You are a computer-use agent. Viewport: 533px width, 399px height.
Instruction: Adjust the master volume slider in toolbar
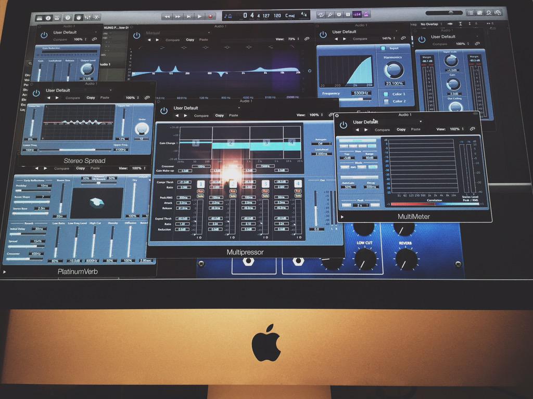click(443, 13)
